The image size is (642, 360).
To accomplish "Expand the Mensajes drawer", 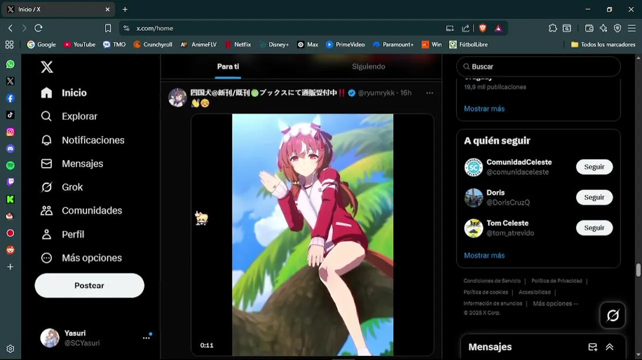I will pos(609,347).
